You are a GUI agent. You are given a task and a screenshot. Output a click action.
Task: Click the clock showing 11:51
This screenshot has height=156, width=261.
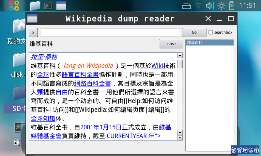point(248,6)
